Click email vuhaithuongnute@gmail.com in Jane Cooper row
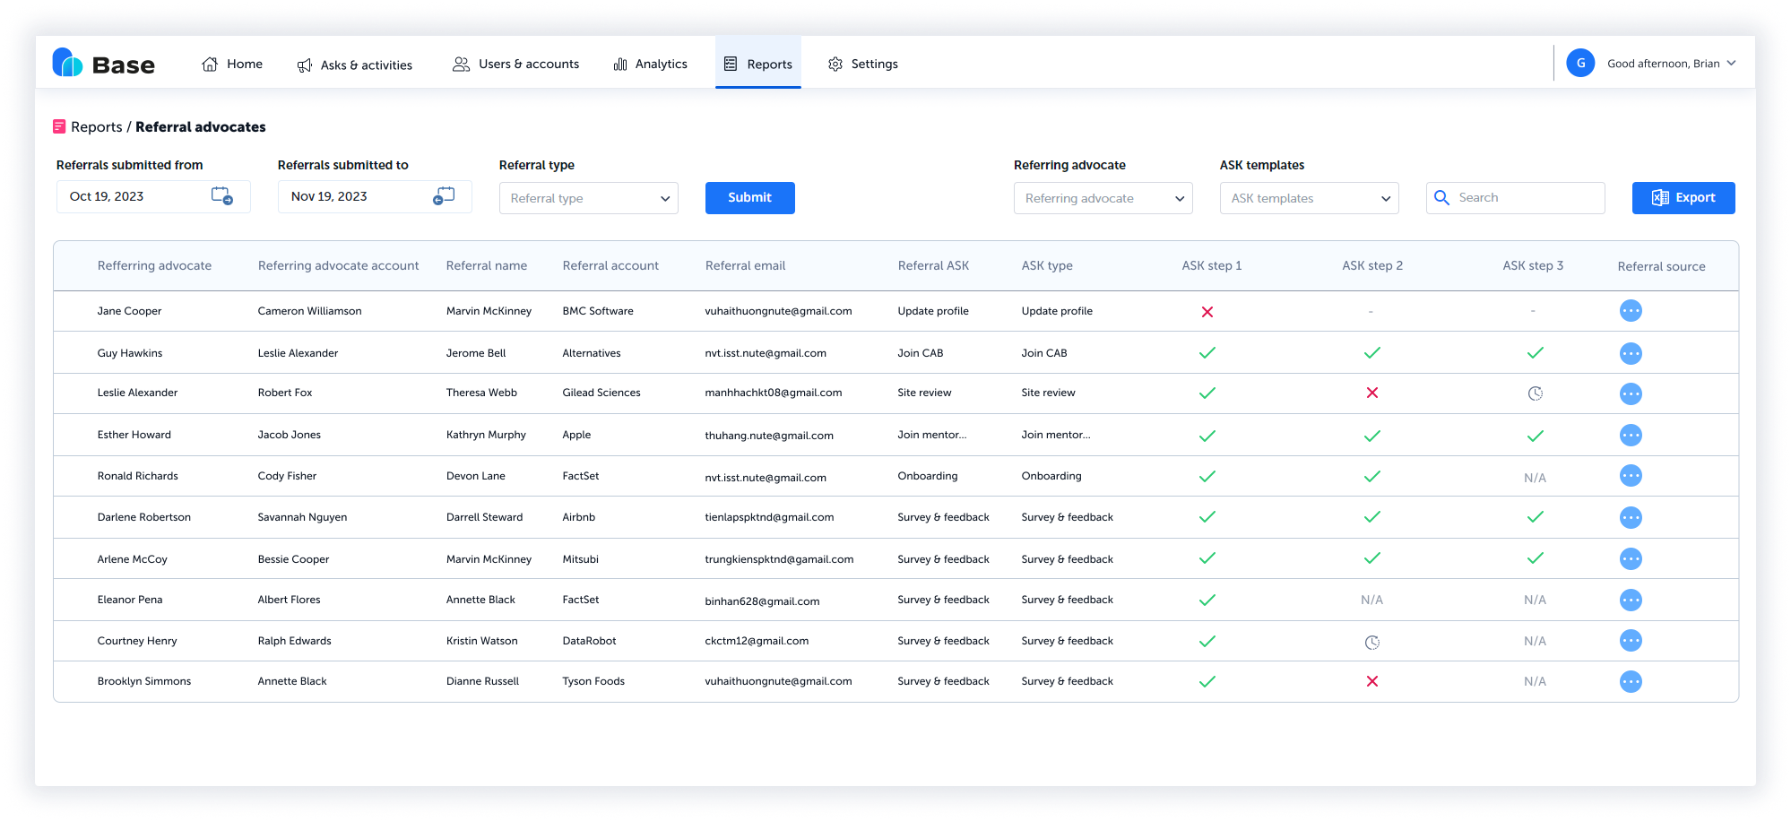Viewport: 1791px width, 821px height. (x=778, y=311)
